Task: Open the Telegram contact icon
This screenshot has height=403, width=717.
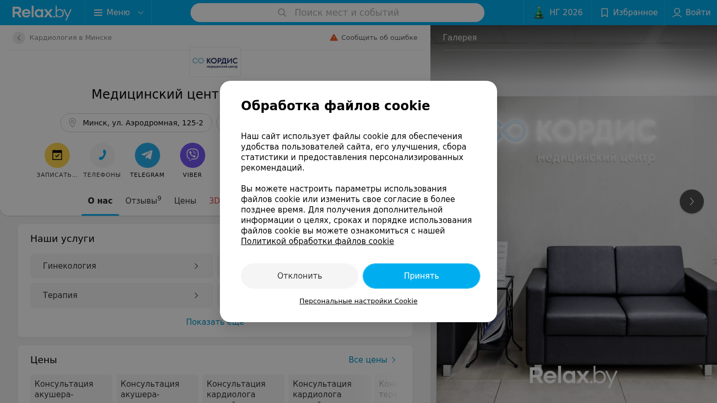Action: tap(147, 155)
